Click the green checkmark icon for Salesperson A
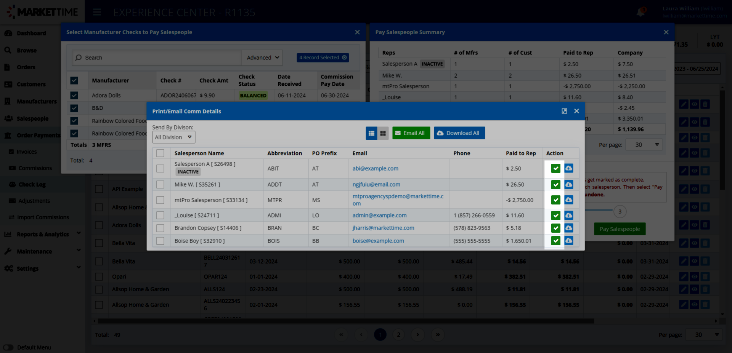 coord(556,168)
